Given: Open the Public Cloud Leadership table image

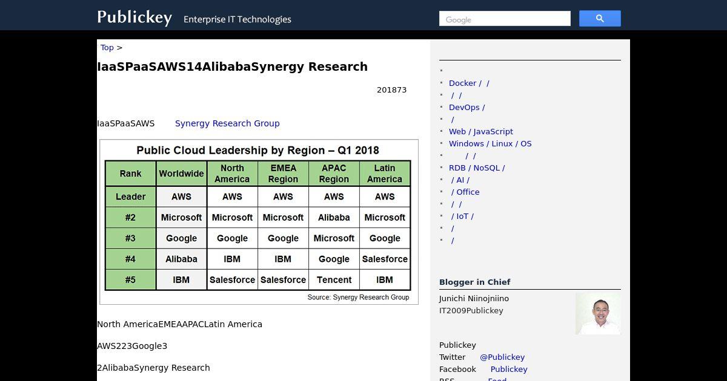Looking at the screenshot, I should [x=259, y=222].
